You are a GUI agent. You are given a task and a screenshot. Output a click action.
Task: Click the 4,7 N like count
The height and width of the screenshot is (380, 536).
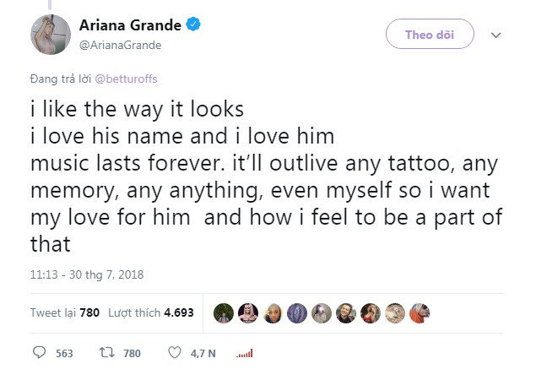pos(201,353)
